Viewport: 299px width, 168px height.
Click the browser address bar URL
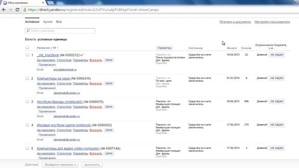coord(93,10)
